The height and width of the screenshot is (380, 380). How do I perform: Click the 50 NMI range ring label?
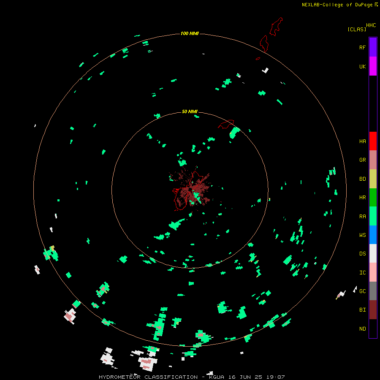pyautogui.click(x=190, y=111)
